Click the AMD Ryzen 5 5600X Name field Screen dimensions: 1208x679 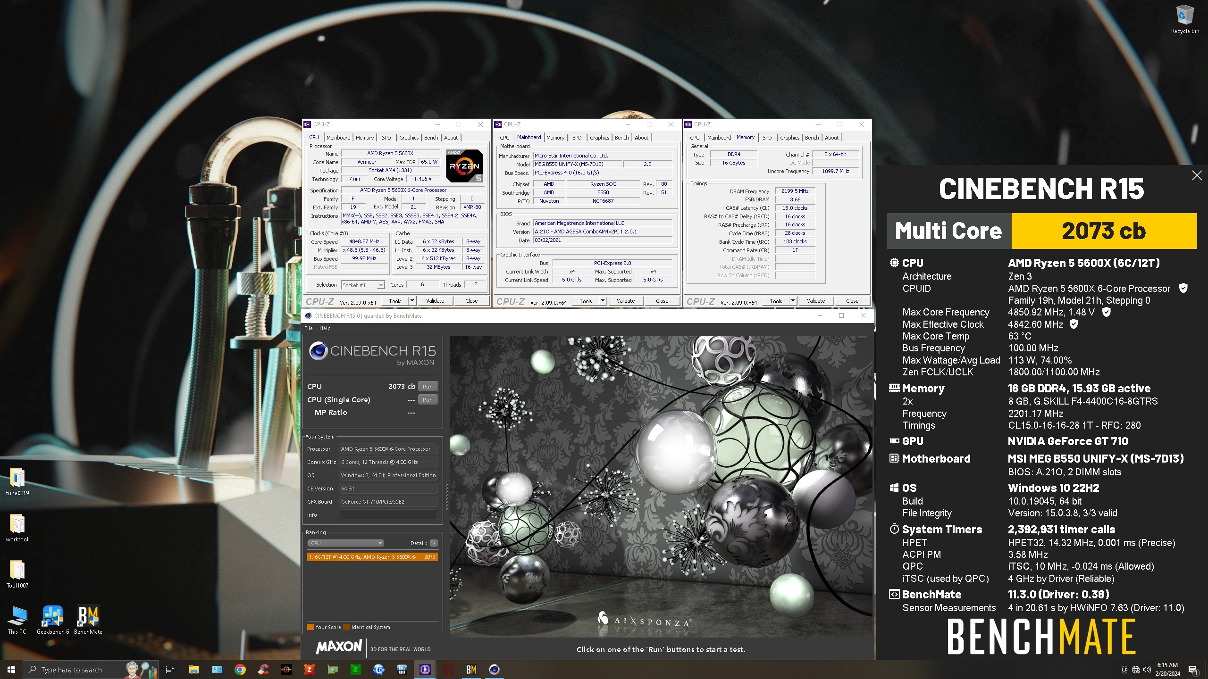point(390,153)
